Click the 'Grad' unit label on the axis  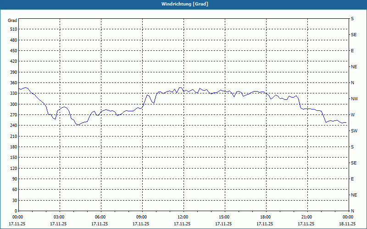coord(12,21)
